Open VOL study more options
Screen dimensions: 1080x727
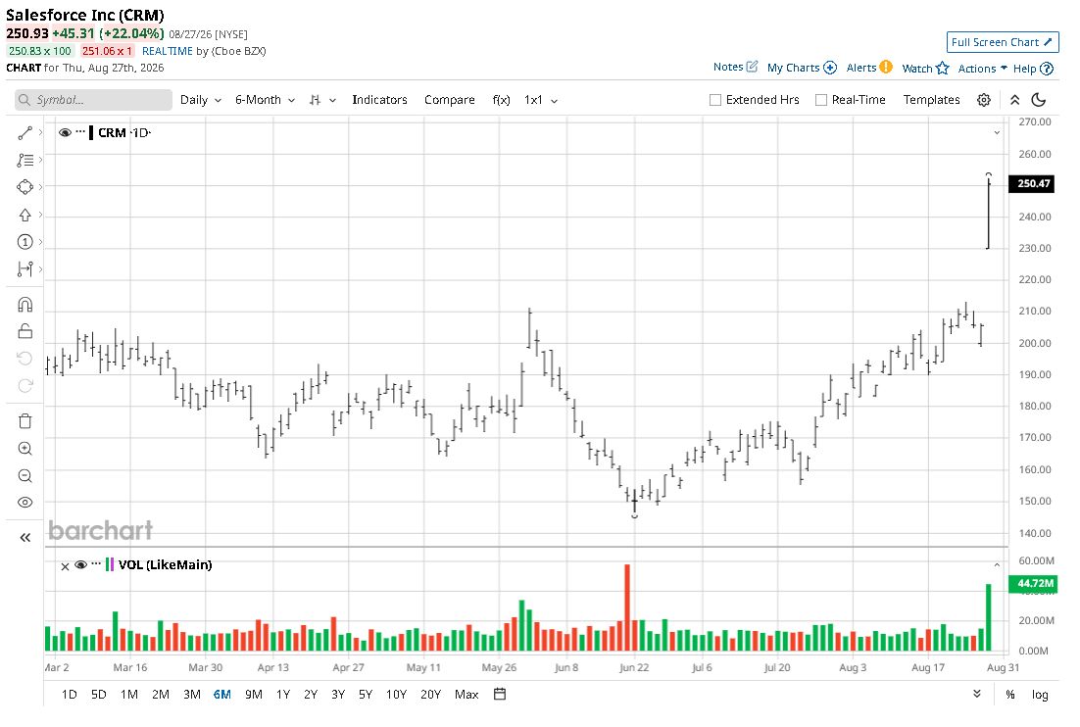point(96,563)
